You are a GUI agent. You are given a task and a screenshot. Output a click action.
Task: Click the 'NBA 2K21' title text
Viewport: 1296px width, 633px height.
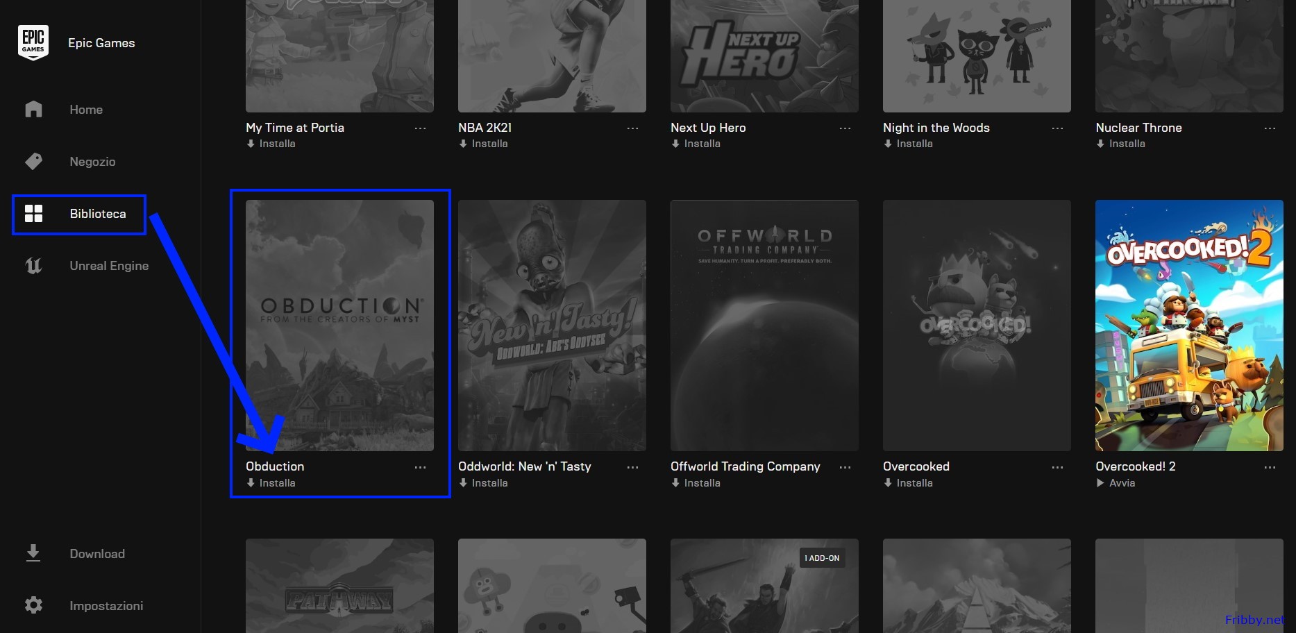[485, 128]
